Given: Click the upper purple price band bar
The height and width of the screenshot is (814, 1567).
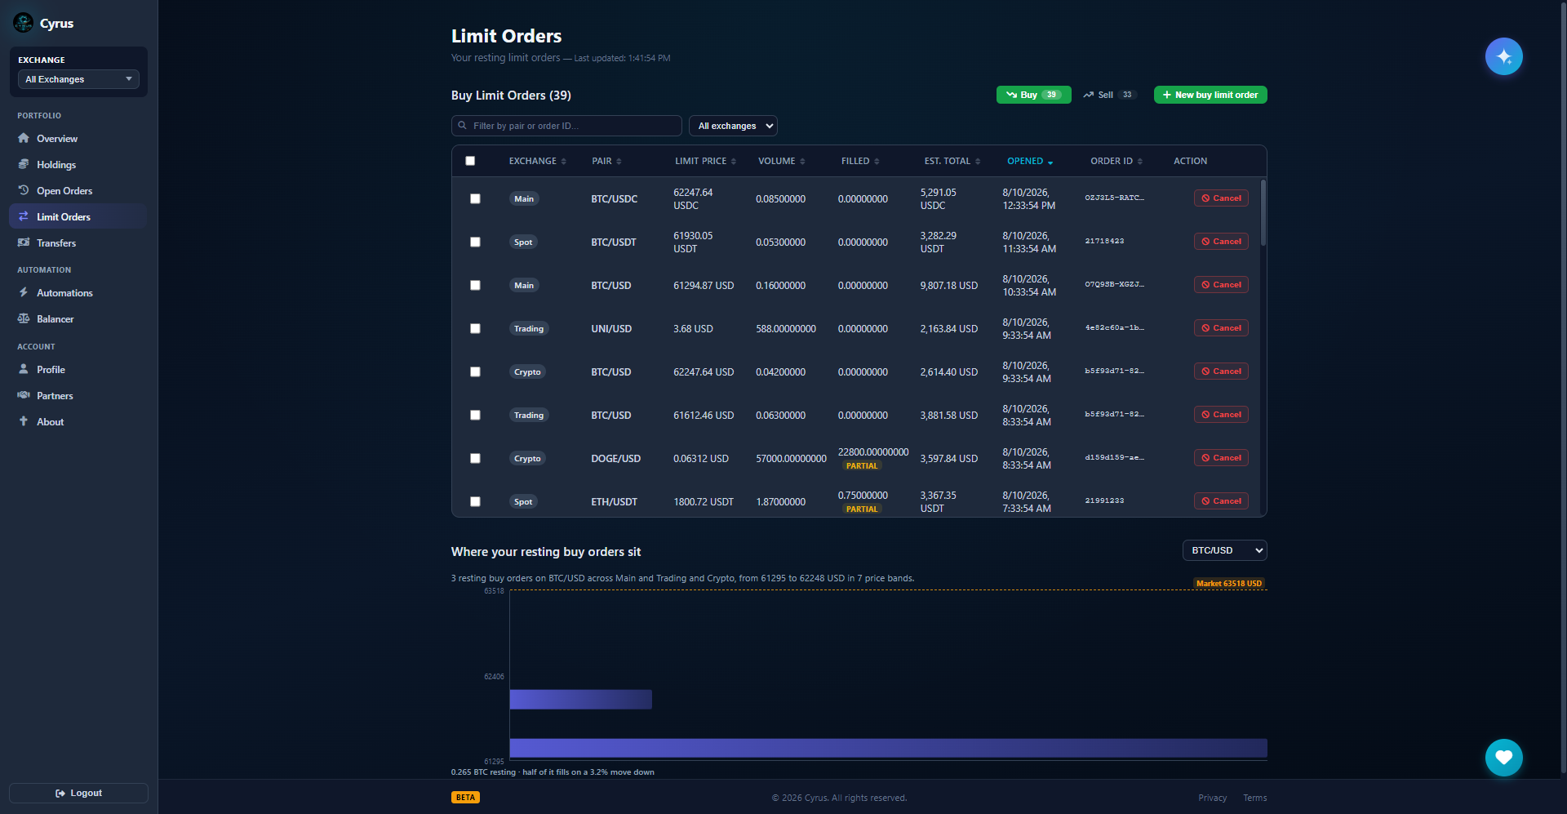Looking at the screenshot, I should click(x=581, y=699).
